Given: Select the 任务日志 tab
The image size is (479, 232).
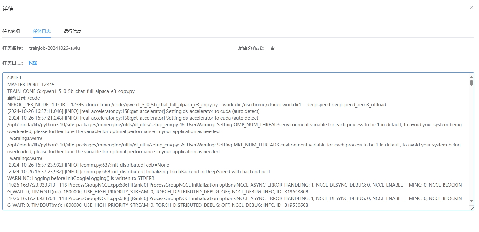Looking at the screenshot, I should click(42, 31).
